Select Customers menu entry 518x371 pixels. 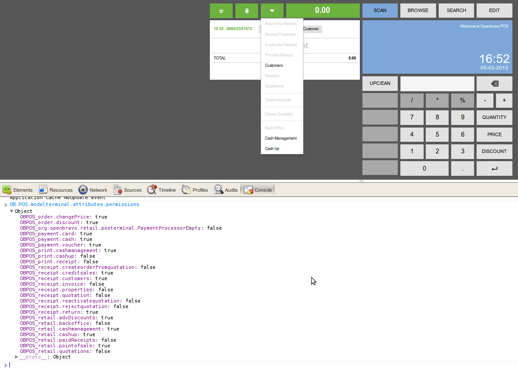274,65
